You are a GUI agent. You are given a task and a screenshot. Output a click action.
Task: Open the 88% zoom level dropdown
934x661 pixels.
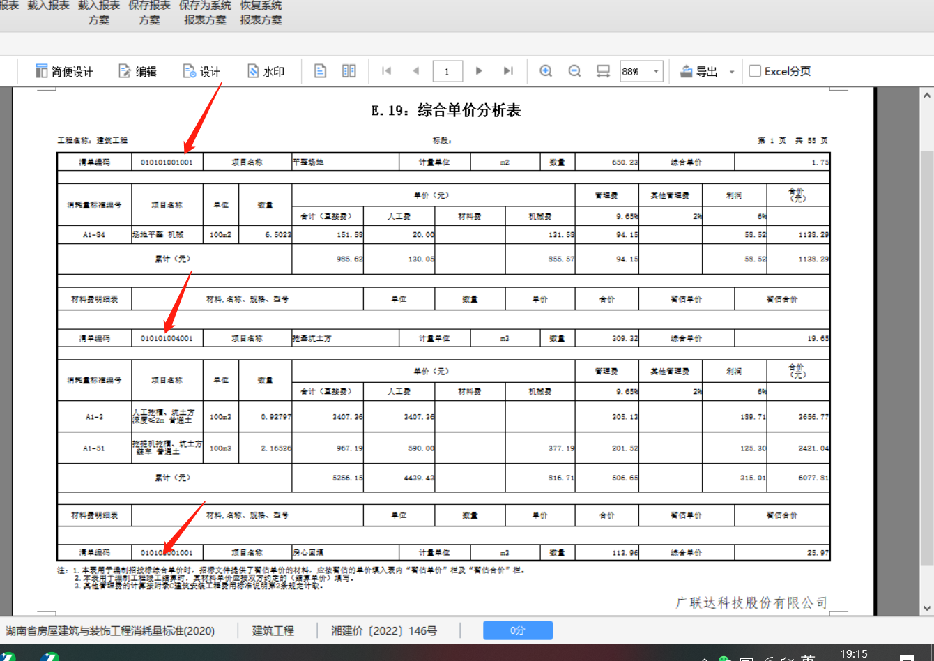656,71
